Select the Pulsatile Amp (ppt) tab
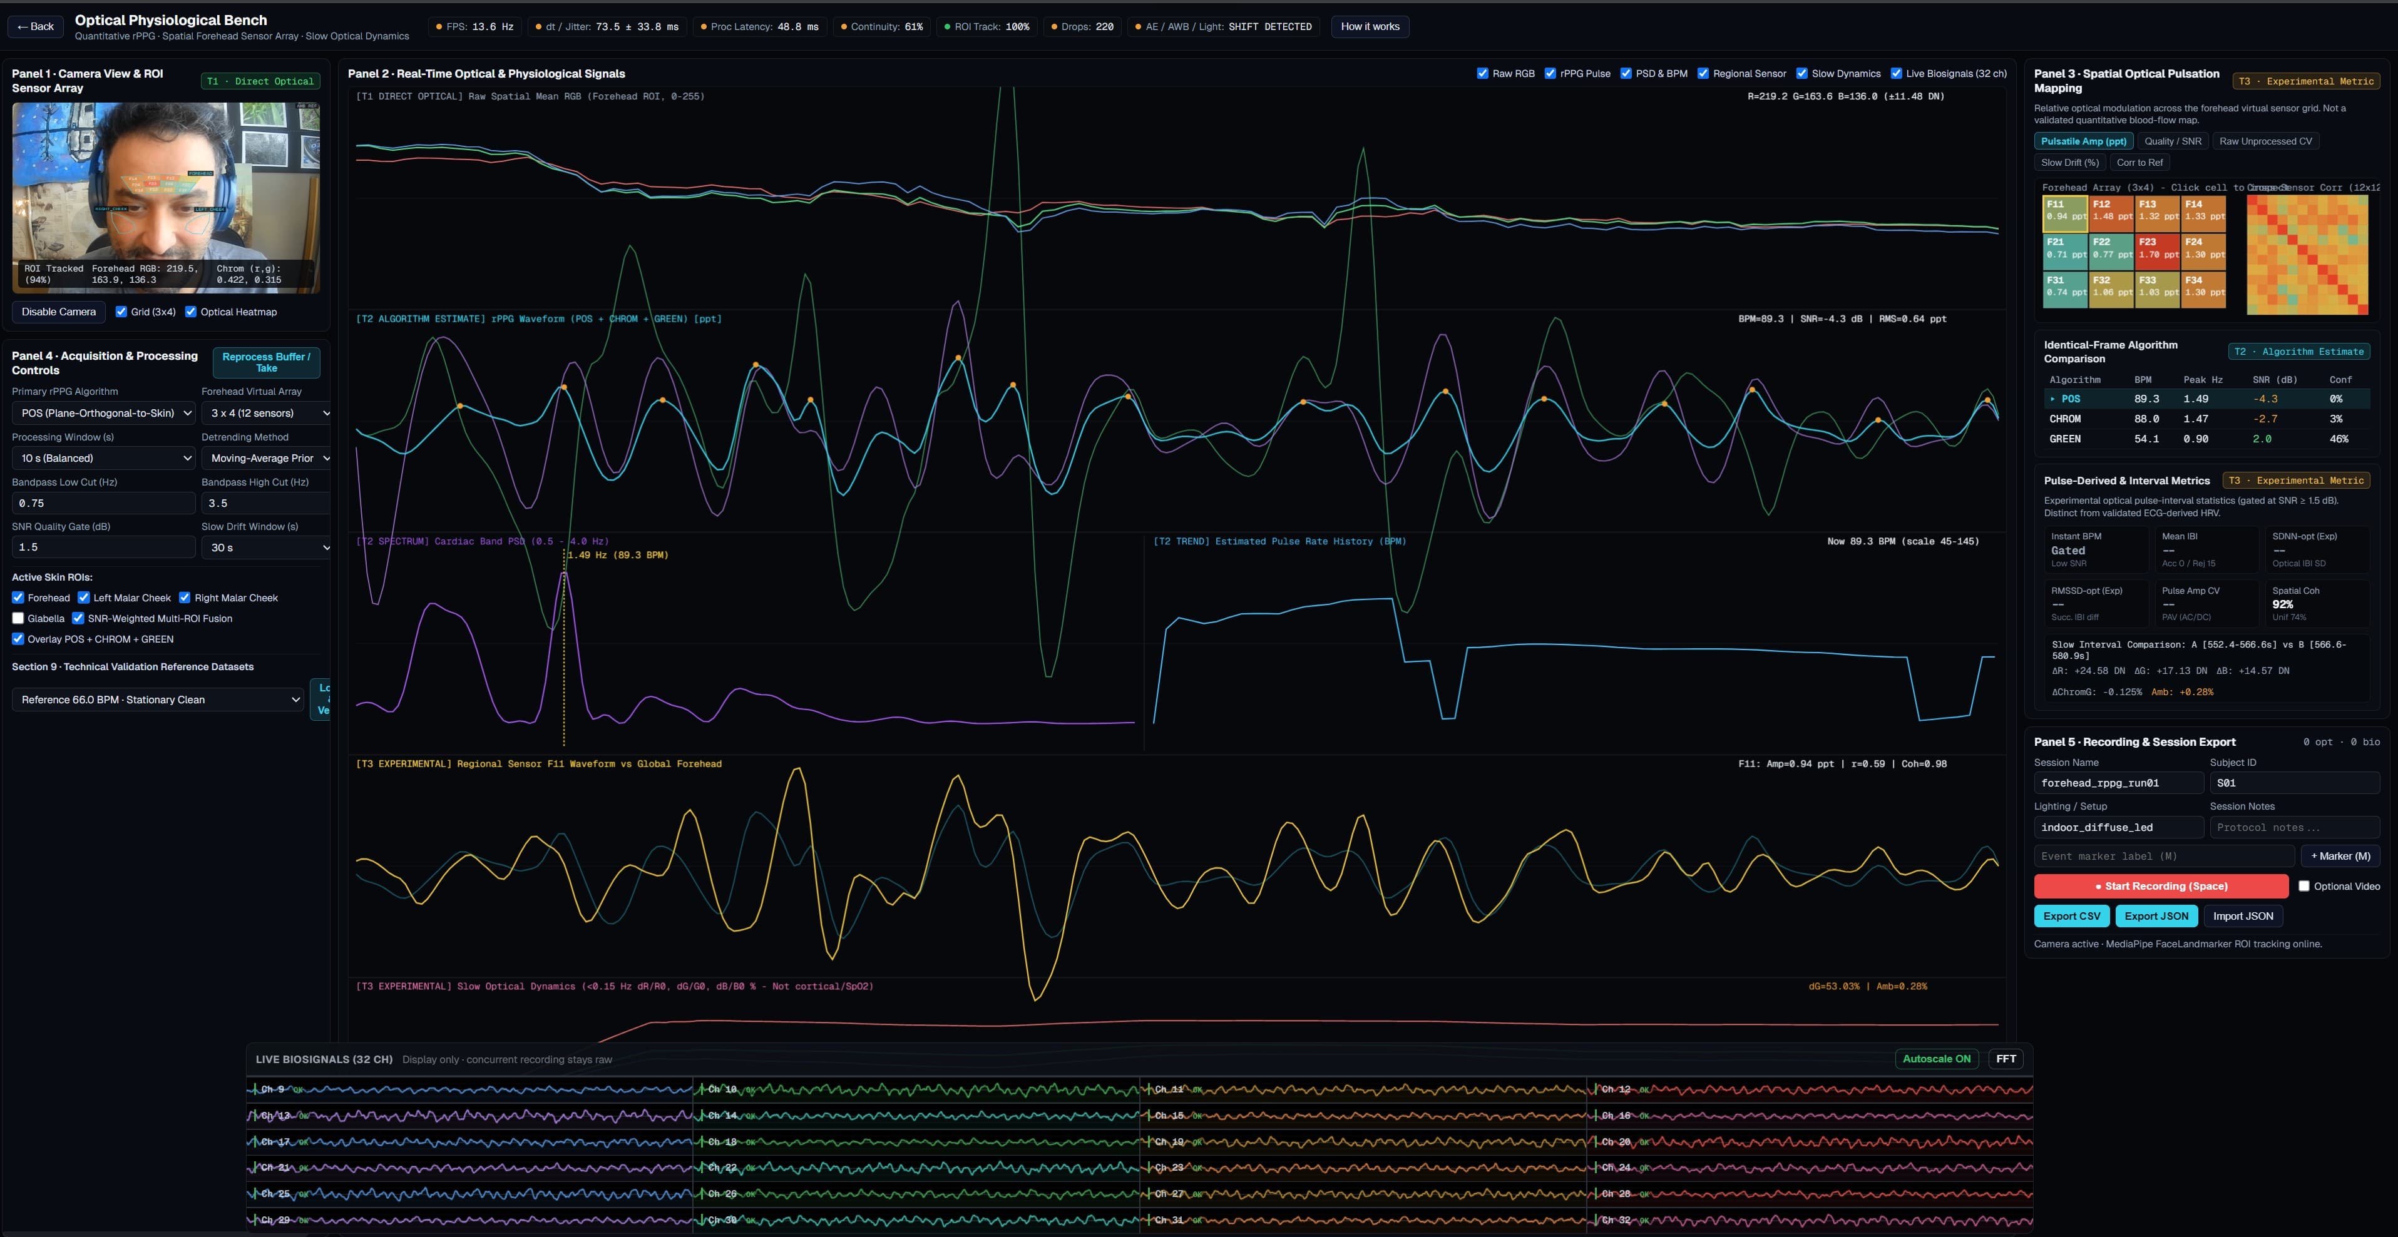This screenshot has width=2398, height=1237. [x=2083, y=141]
